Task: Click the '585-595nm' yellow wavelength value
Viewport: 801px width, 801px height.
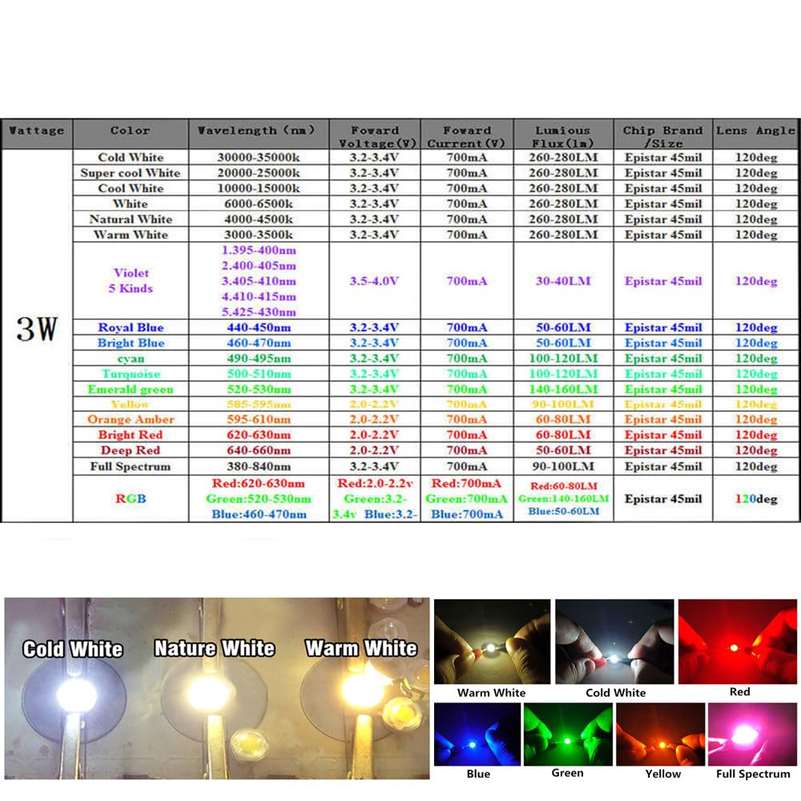Action: [259, 404]
